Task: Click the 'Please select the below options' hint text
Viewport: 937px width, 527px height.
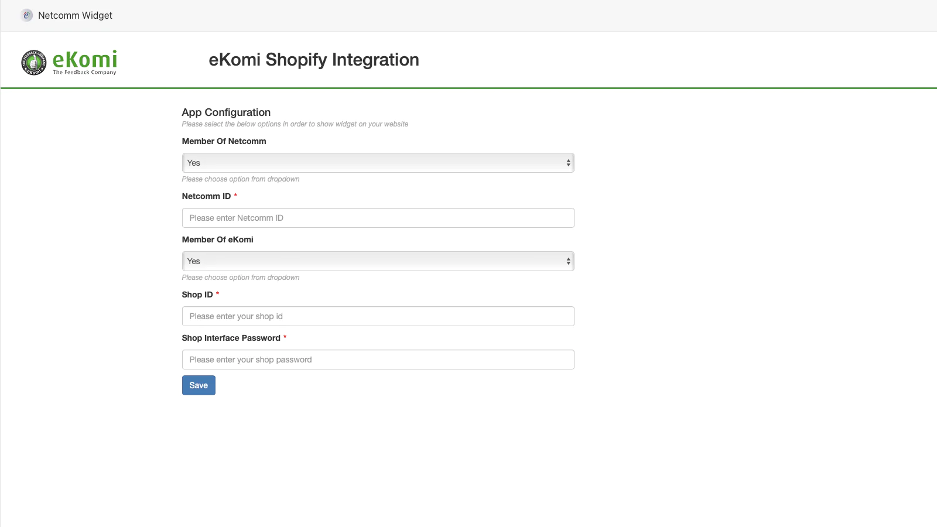Action: pyautogui.click(x=295, y=124)
